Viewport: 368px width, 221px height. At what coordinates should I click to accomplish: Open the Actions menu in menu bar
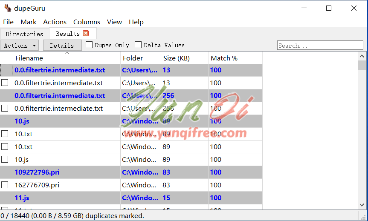[55, 22]
